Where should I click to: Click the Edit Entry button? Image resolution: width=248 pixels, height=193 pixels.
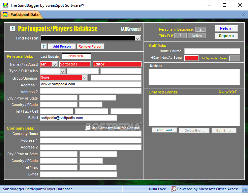tap(224, 131)
